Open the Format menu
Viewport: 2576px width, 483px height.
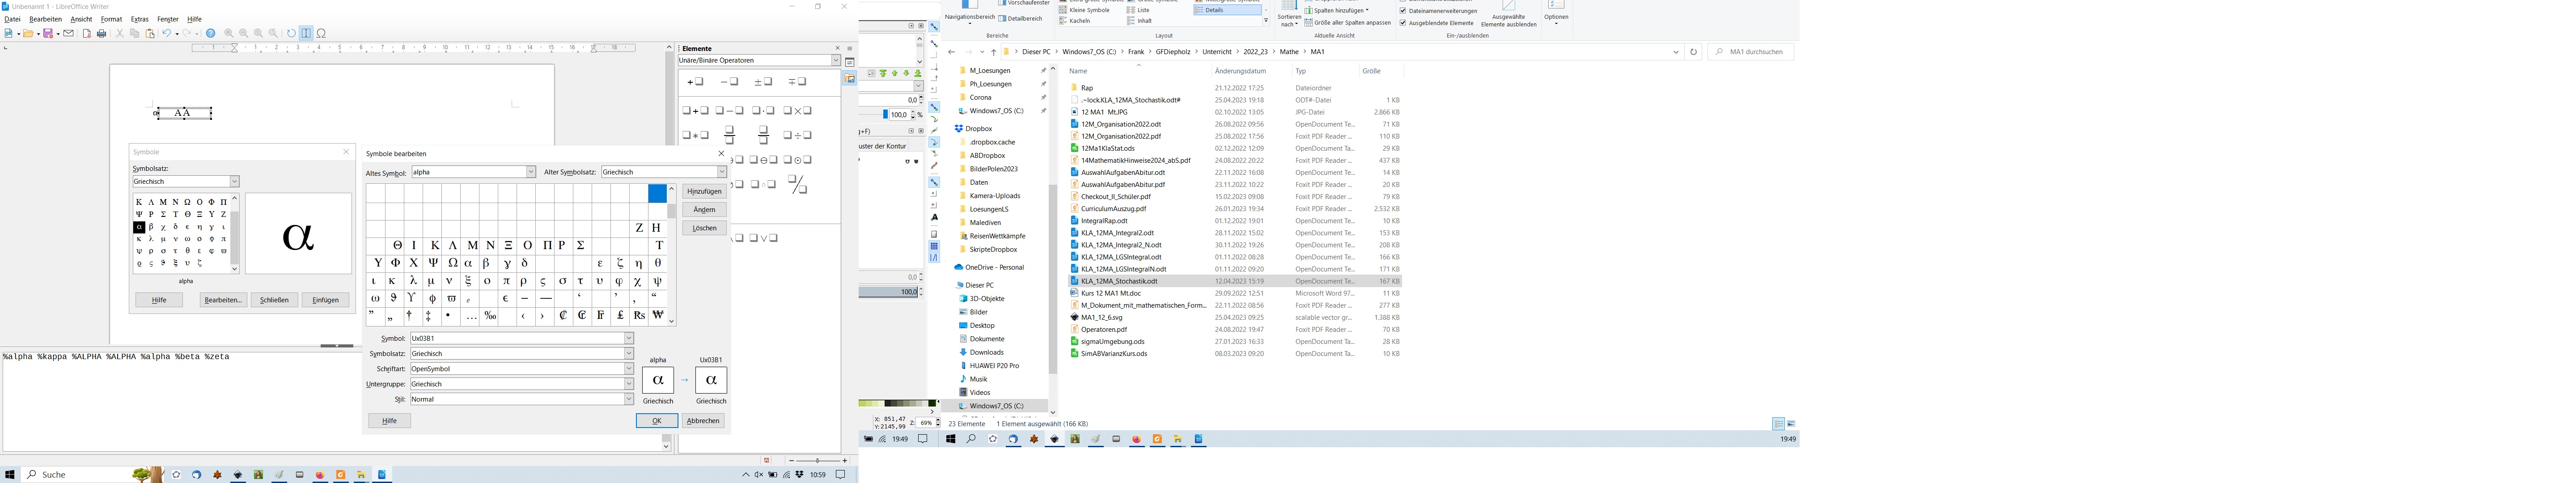pos(111,19)
